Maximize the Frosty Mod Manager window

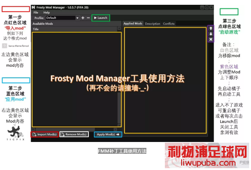pos(207,7)
